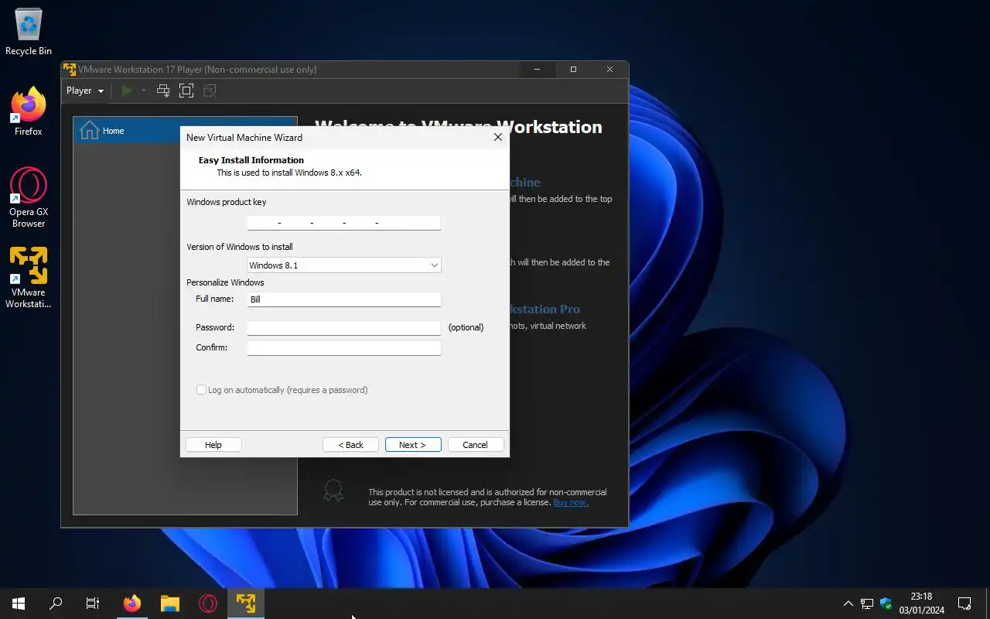Open Task View from taskbar
Image resolution: width=990 pixels, height=619 pixels.
point(93,604)
